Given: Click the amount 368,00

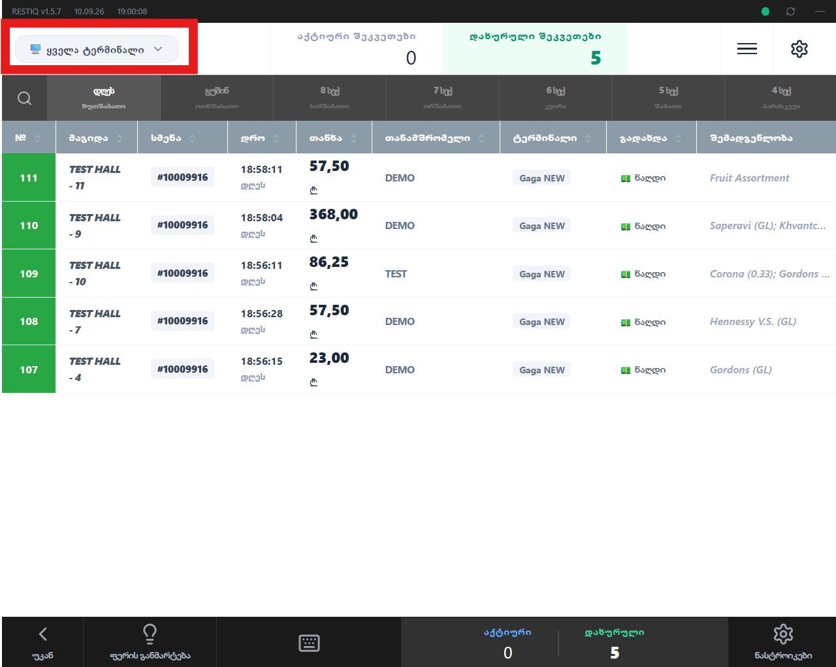Looking at the screenshot, I should [334, 214].
